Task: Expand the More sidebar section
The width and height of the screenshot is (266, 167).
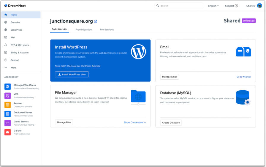Action: pyautogui.click(x=13, y=67)
